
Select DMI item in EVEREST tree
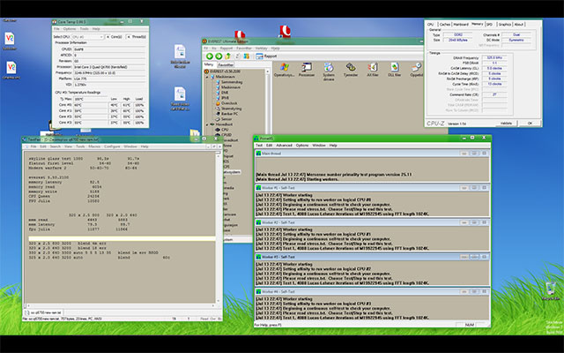(222, 93)
